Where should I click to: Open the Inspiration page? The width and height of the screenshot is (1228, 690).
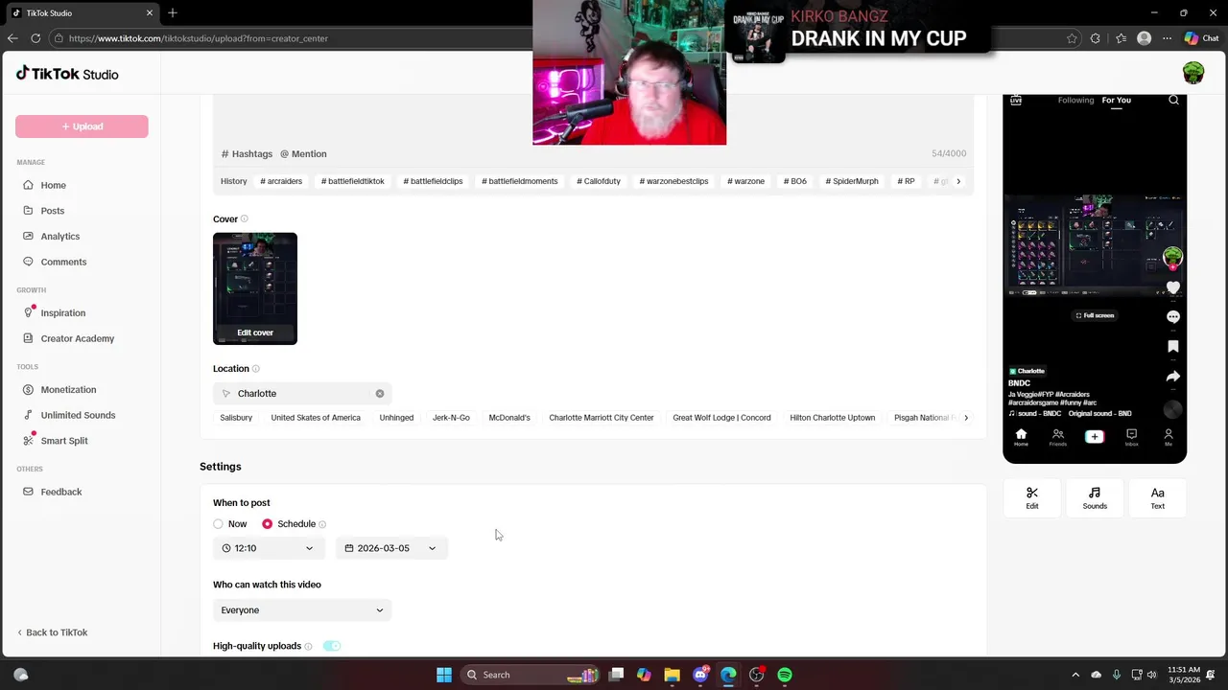[62, 312]
